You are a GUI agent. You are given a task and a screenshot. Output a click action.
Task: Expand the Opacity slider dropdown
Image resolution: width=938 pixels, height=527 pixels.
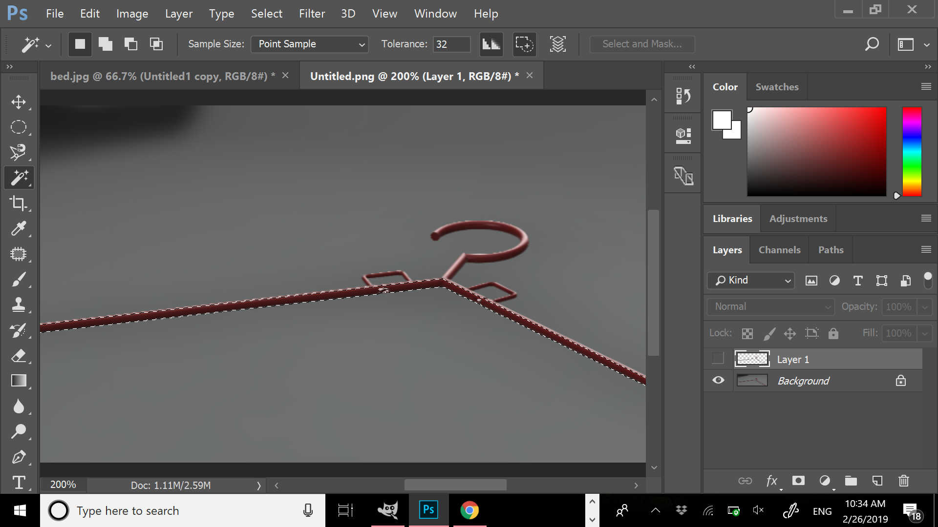924,307
